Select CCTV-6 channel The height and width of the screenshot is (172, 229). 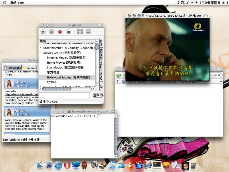click(x=52, y=82)
